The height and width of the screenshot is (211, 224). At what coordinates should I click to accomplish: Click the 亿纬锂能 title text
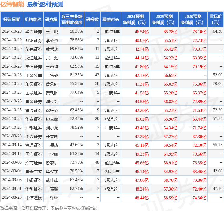tap(12, 4)
